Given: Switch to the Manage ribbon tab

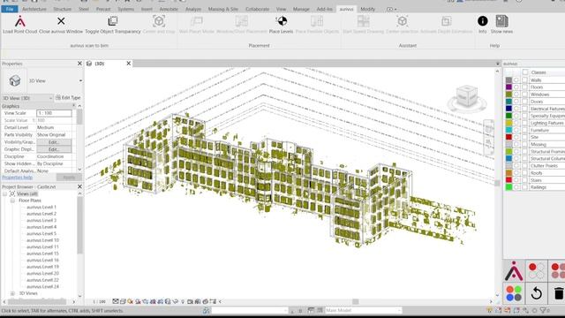Looking at the screenshot, I should (301, 9).
